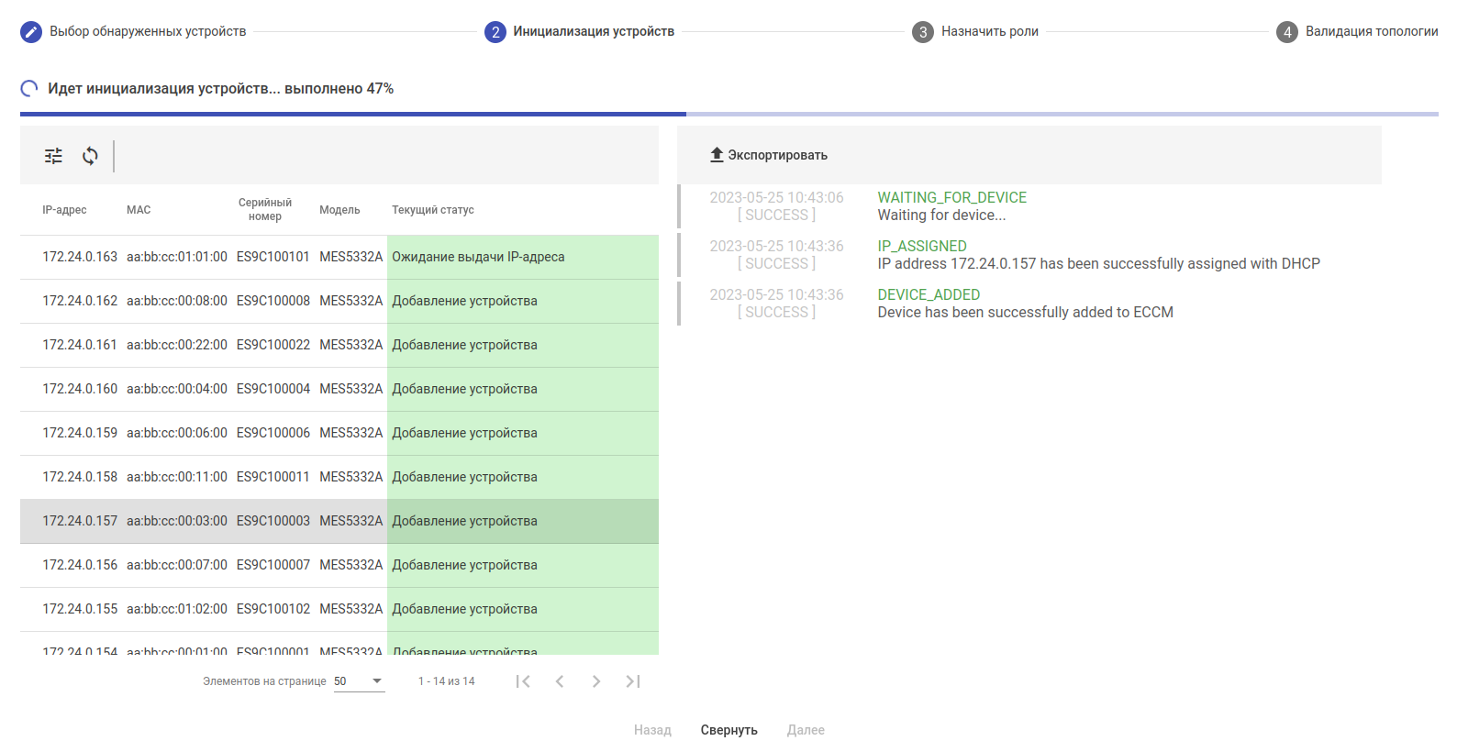Click the export upload arrow icon
Screen dimensions: 1457x752
[717, 155]
